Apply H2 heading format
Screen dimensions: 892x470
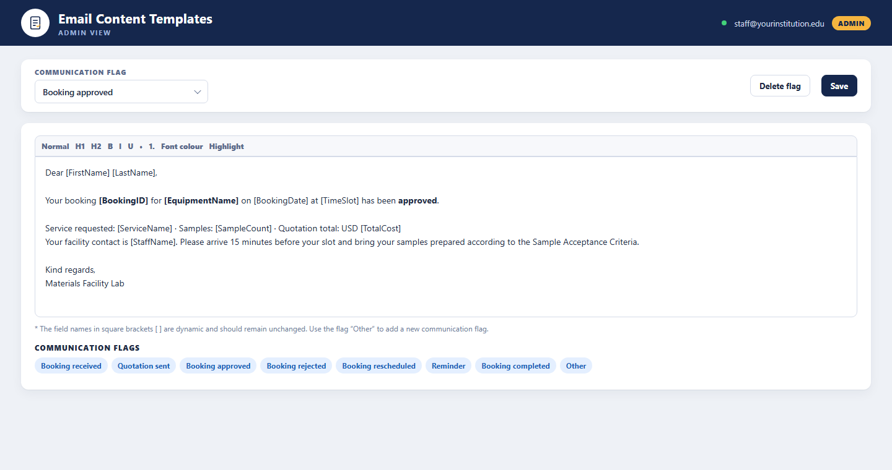[96, 147]
